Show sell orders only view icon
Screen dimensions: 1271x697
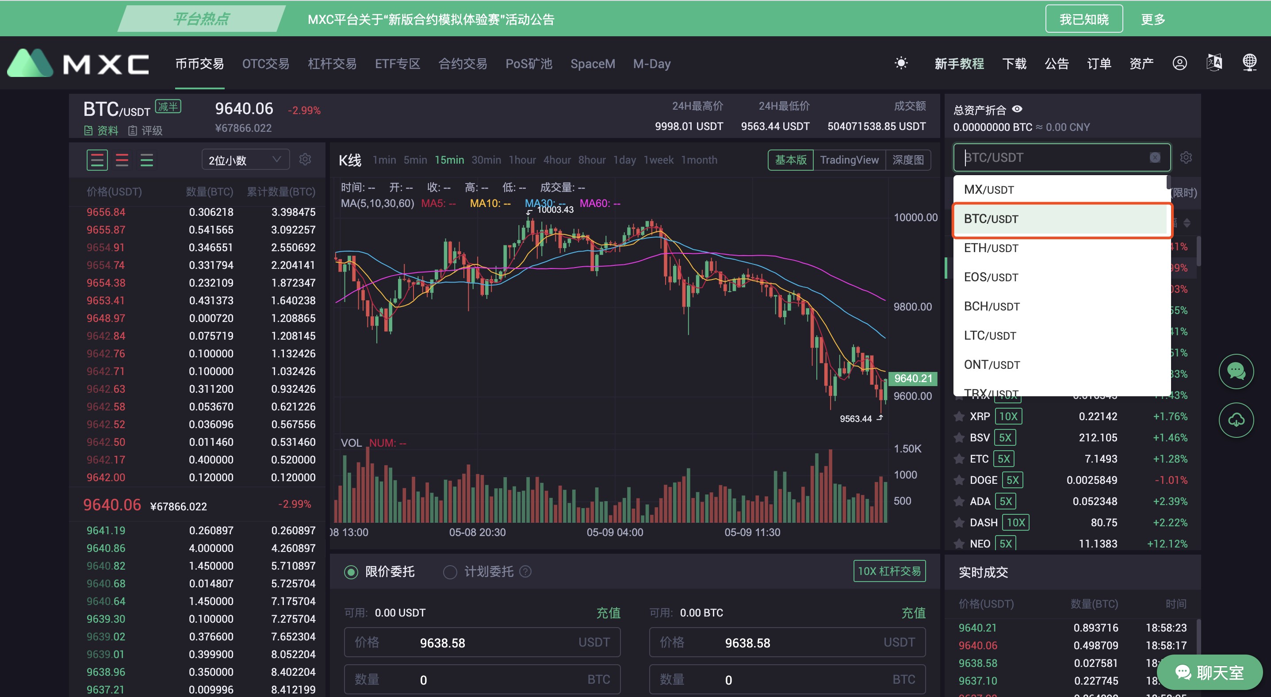[122, 160]
